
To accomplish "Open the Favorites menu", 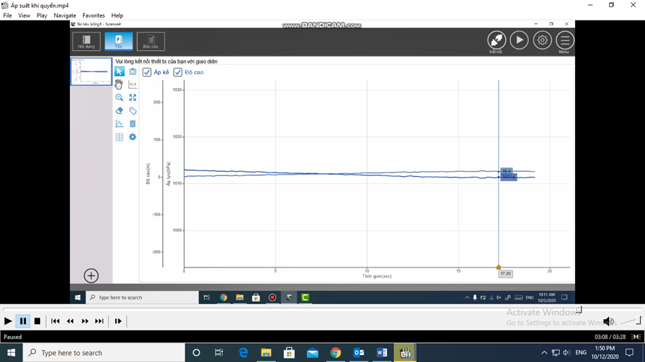I will (x=93, y=15).
